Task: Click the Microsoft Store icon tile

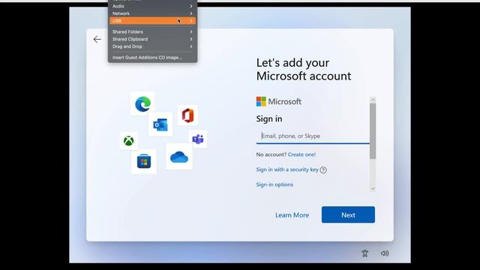Action: pyautogui.click(x=144, y=162)
